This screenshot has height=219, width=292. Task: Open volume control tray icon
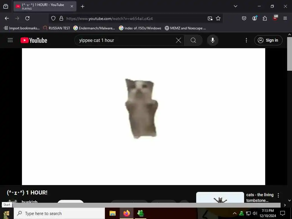pos(255,213)
